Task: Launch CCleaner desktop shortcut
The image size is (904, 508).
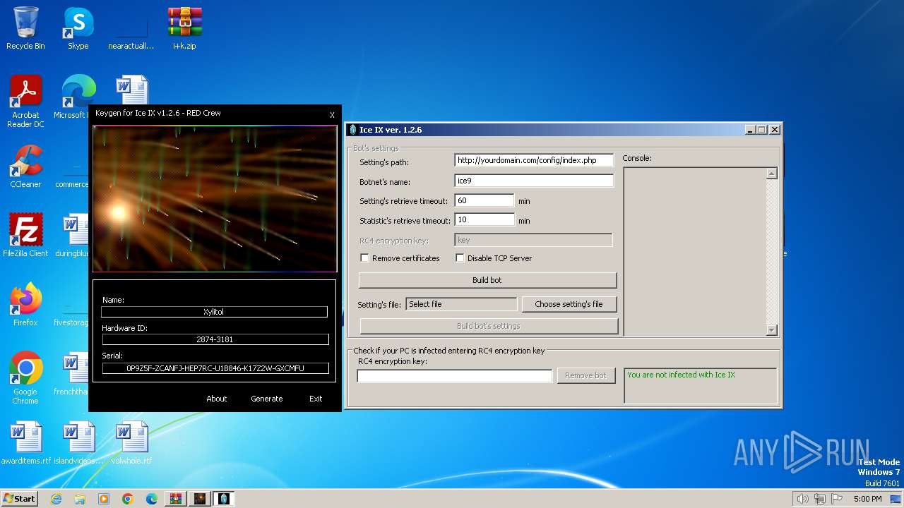Action: [25, 167]
